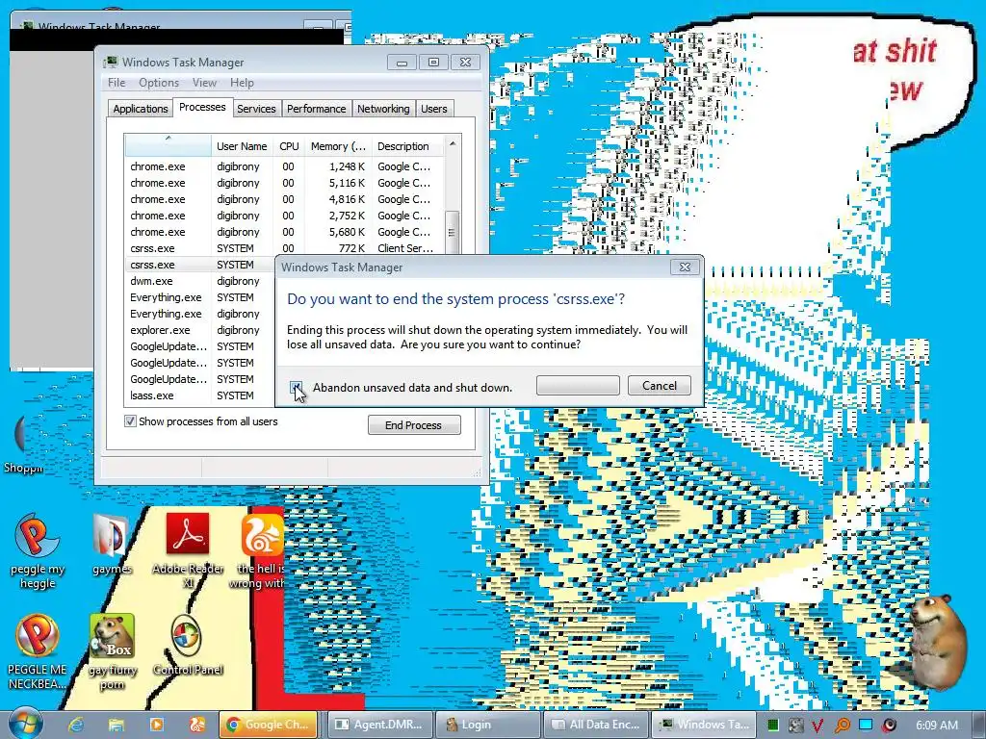The width and height of the screenshot is (986, 739).
Task: Select the lsass.exe process row
Action: point(200,395)
